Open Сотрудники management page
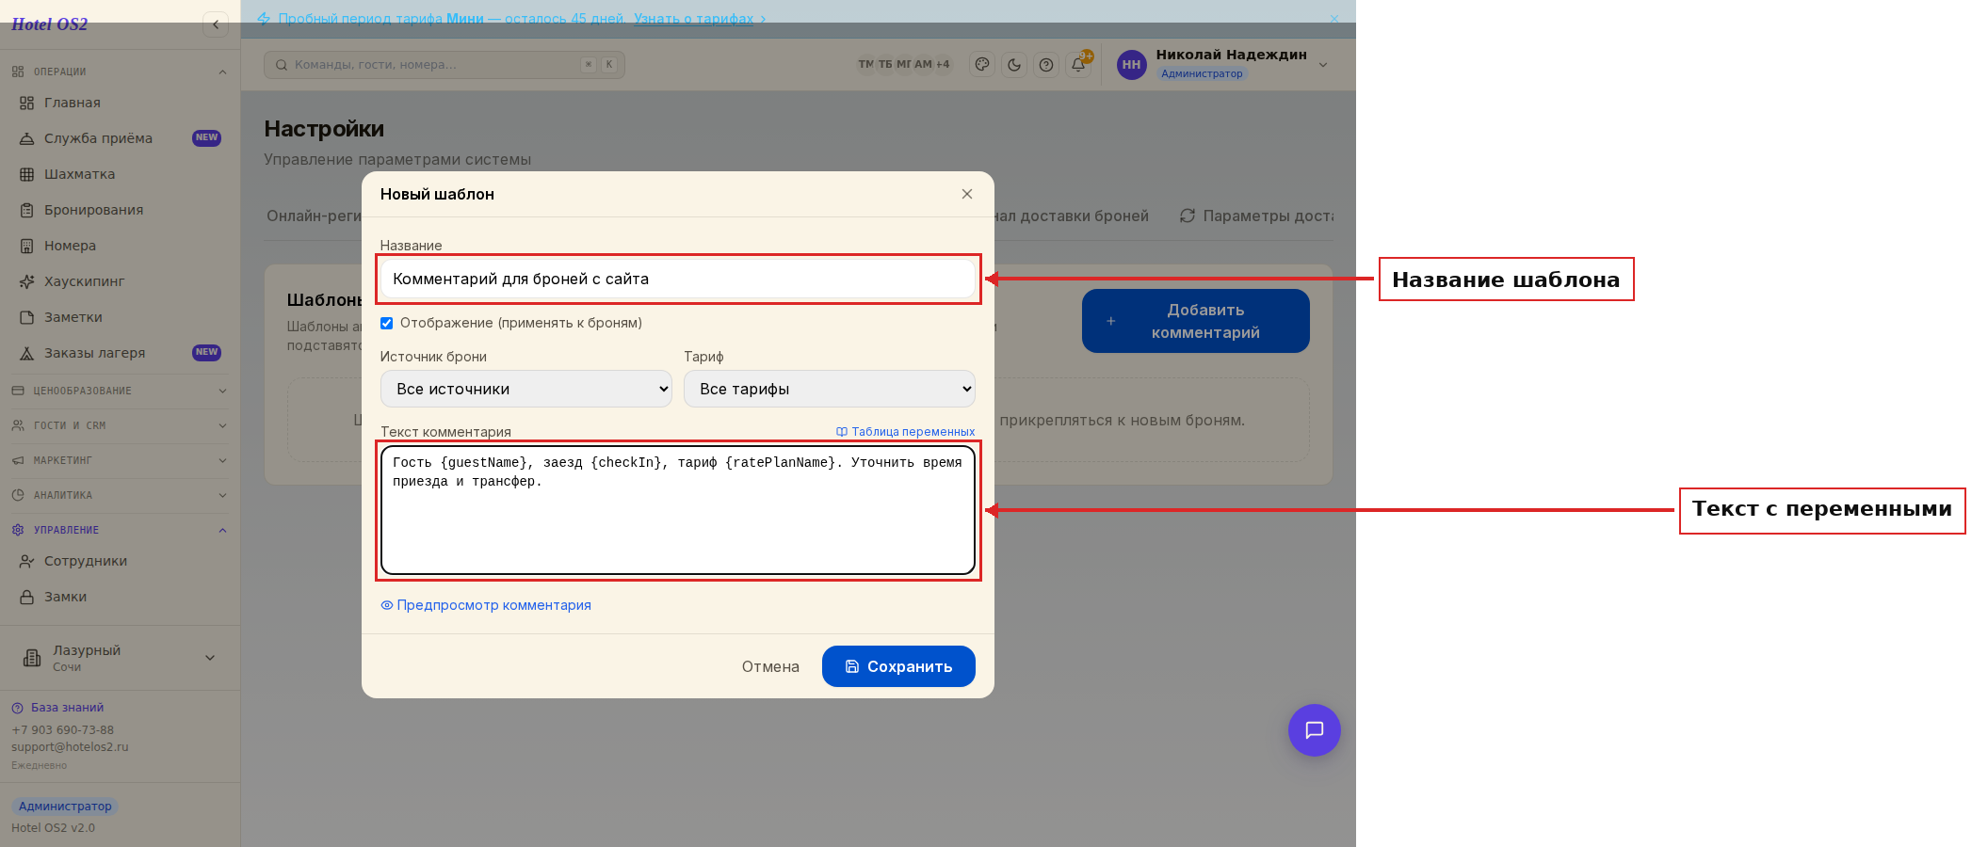Viewport: 1988px width, 847px height. tap(120, 561)
